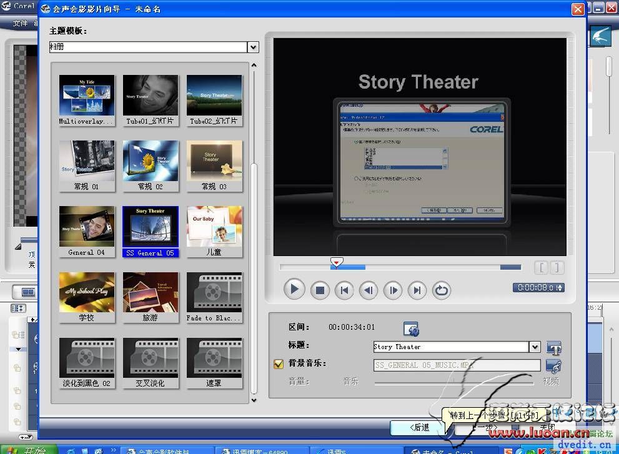Select the 儿童 template
Screen dimensions: 619x454
click(214, 232)
